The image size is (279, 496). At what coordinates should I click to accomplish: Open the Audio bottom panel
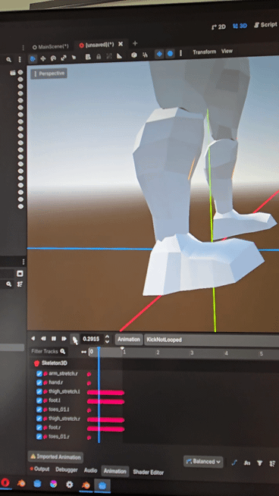[90, 471]
